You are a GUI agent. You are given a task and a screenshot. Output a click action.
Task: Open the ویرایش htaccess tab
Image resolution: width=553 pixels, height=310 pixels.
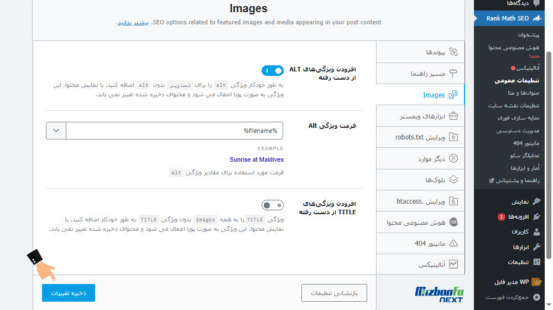[420, 201]
